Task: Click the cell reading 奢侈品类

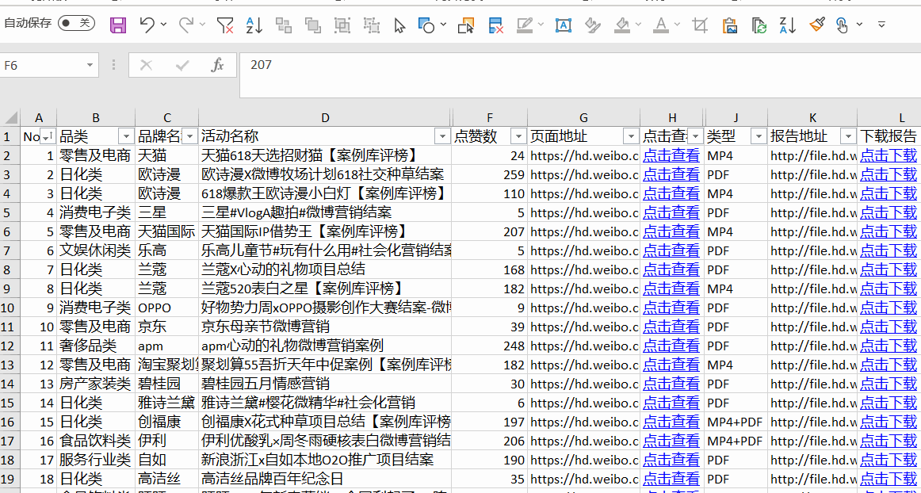Action: click(96, 346)
